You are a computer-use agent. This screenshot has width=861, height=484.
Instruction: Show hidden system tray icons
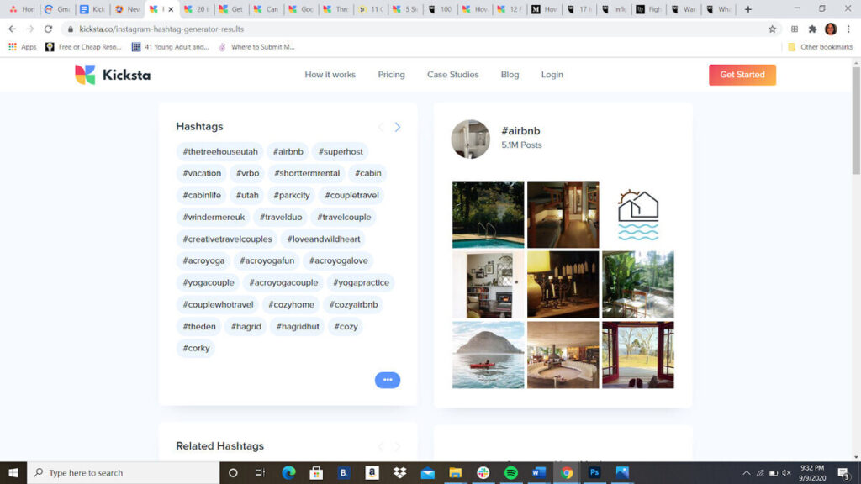[x=747, y=472]
